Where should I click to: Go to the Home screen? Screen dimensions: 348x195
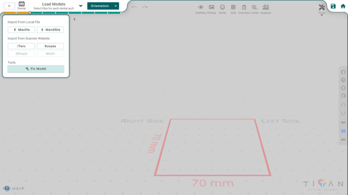coord(343,6)
